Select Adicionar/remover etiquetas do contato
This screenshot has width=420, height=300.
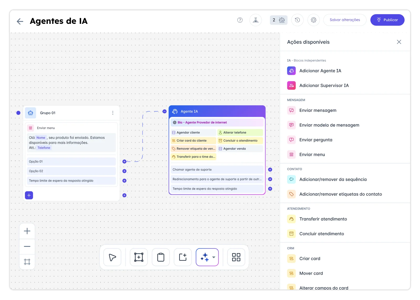[x=334, y=194]
